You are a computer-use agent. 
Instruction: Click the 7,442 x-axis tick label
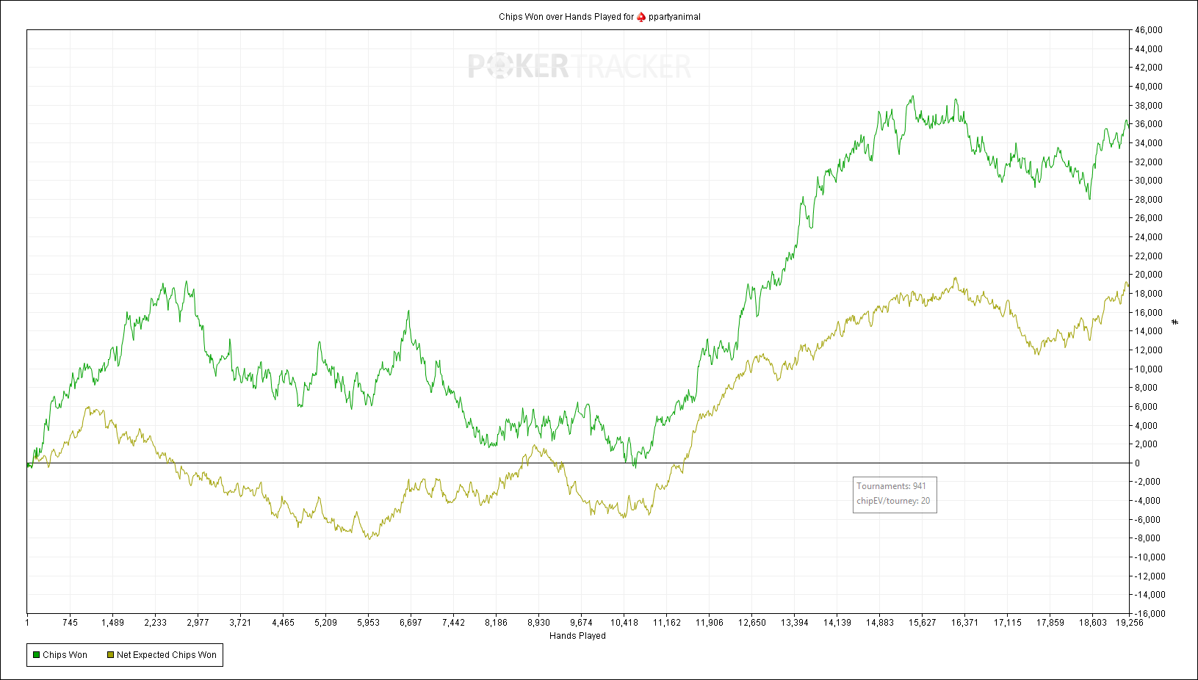coord(453,623)
